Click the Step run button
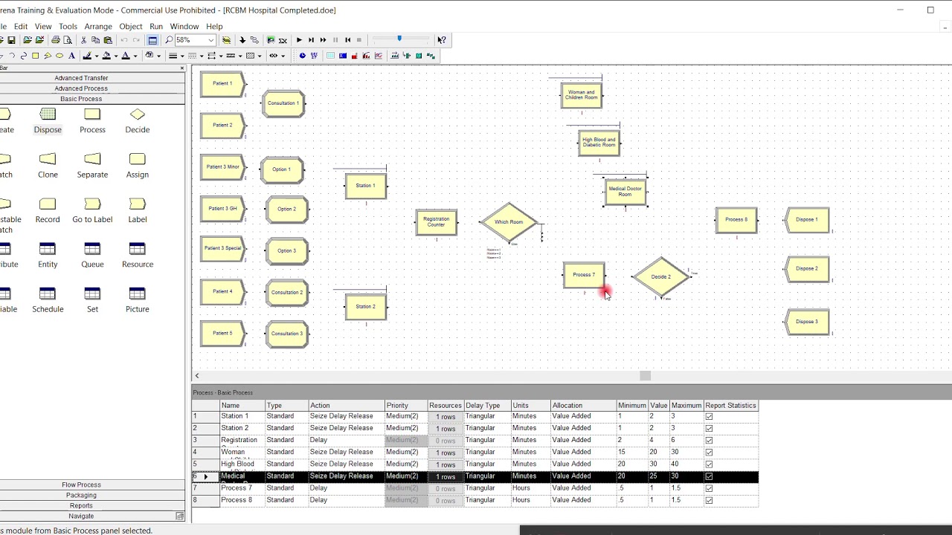Image resolution: width=952 pixels, height=535 pixels. pos(311,40)
